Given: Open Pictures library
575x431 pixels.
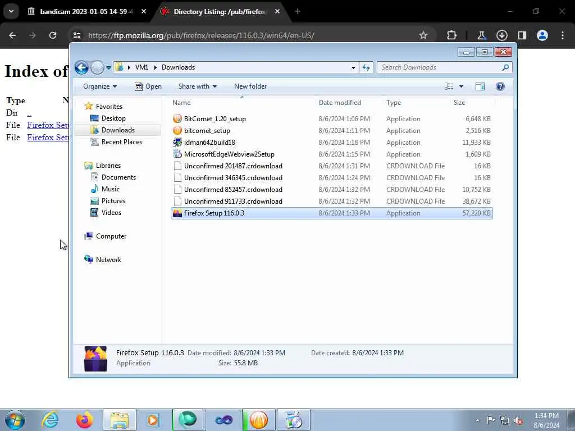Looking at the screenshot, I should [x=113, y=201].
